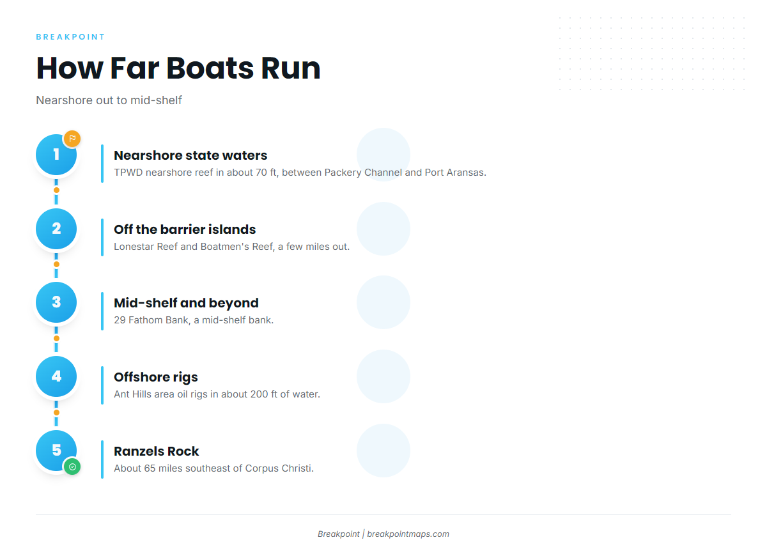Click the step 5 numbered circle

(x=56, y=451)
